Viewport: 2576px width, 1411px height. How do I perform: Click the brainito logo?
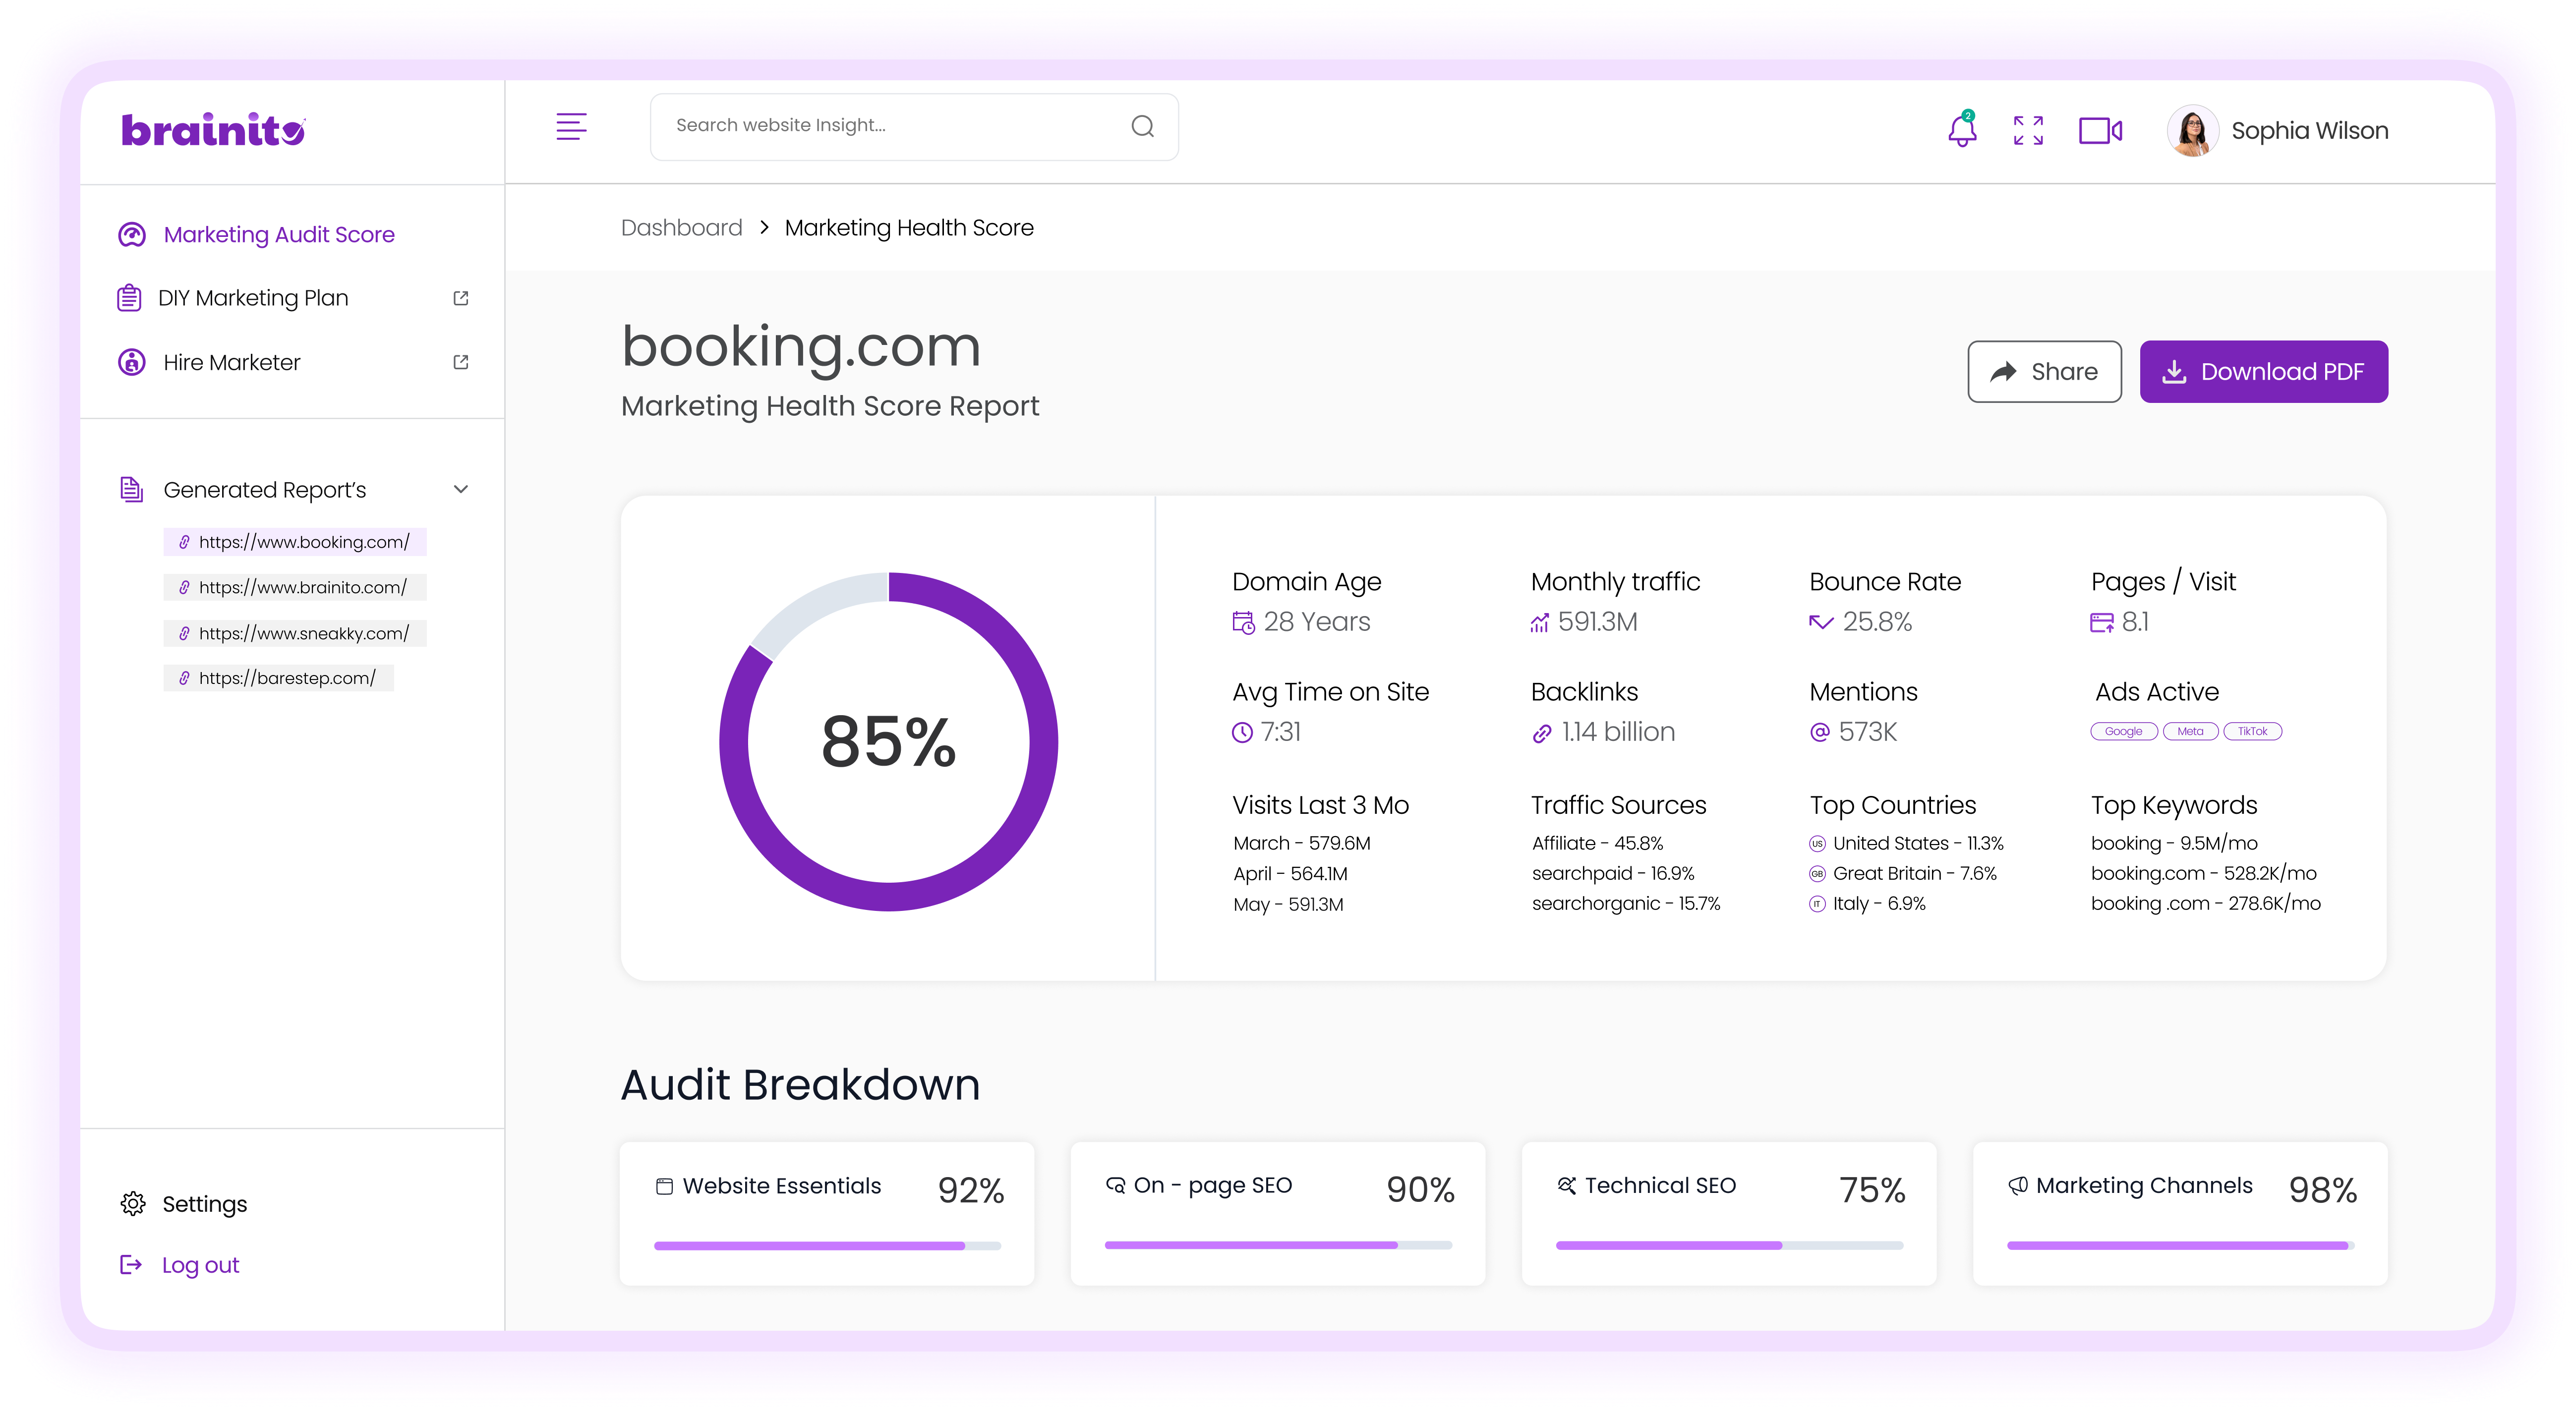coord(213,130)
